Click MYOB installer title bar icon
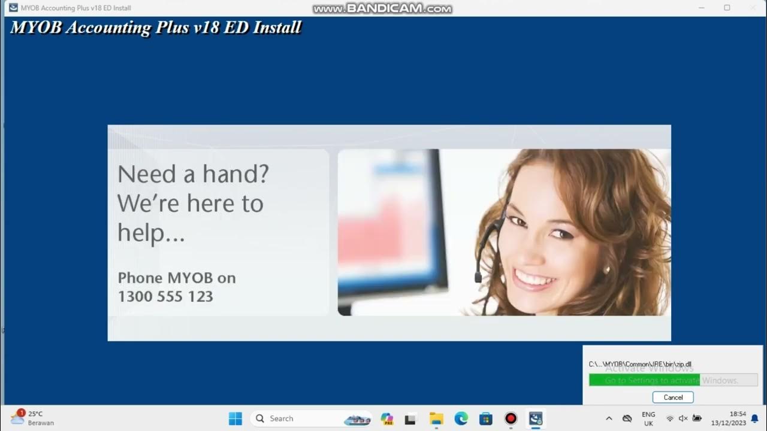 point(13,8)
